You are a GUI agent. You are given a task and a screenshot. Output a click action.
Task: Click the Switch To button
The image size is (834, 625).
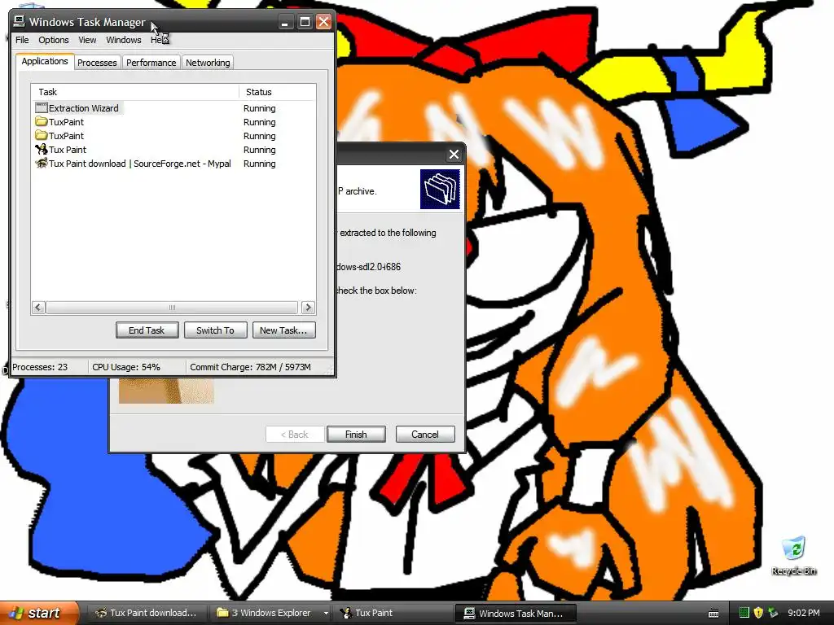point(215,330)
